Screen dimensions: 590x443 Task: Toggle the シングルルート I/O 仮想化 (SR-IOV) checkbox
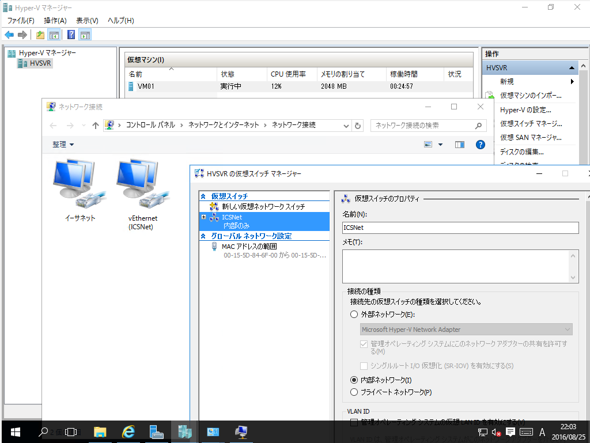[364, 366]
